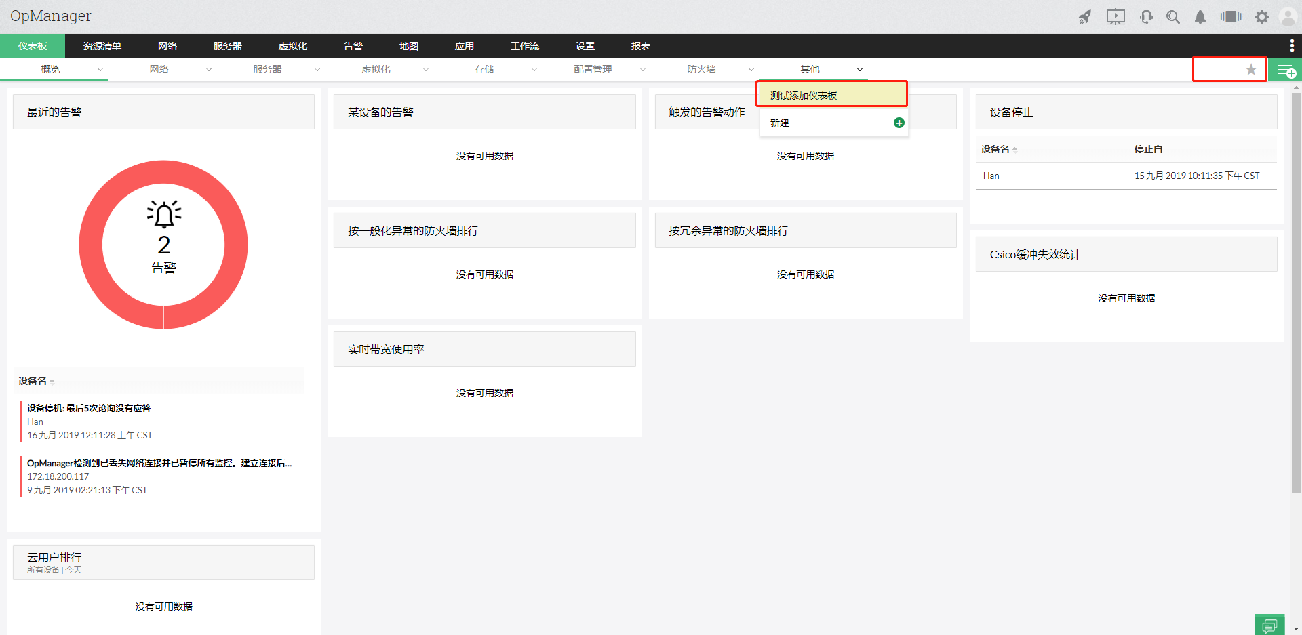Image resolution: width=1302 pixels, height=635 pixels.
Task: Open the vertical three-dots overflow menu
Action: [x=1291, y=45]
